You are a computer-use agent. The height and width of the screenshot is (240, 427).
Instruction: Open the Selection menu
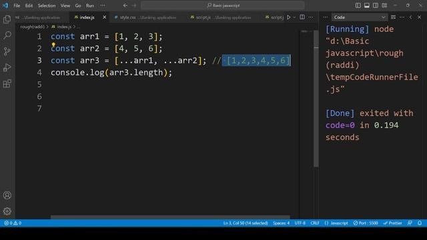[x=47, y=5]
